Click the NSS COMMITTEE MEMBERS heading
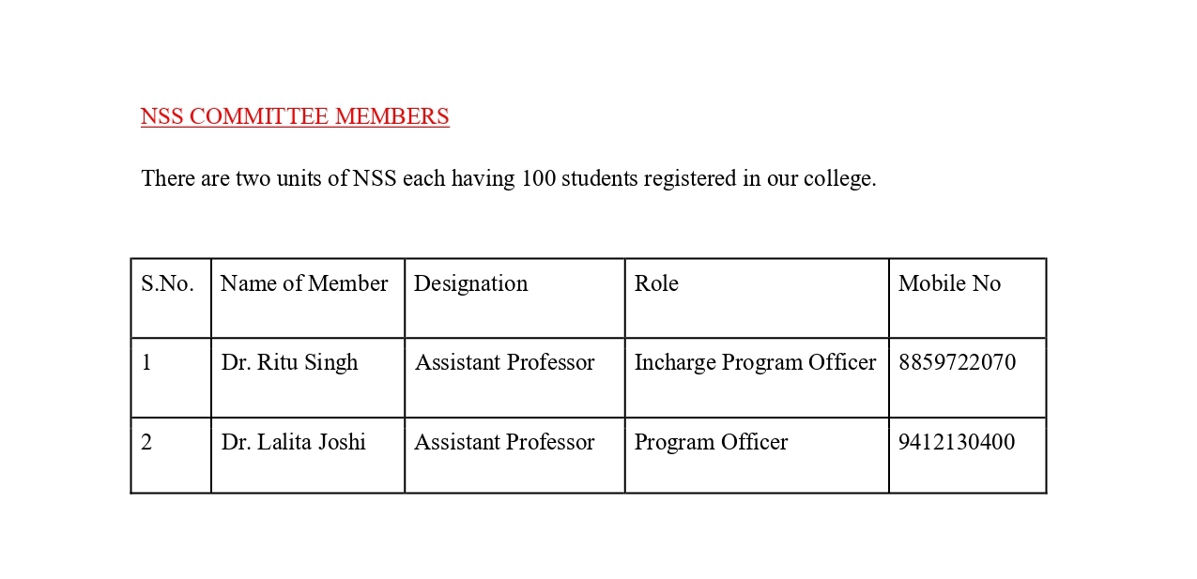 [295, 116]
